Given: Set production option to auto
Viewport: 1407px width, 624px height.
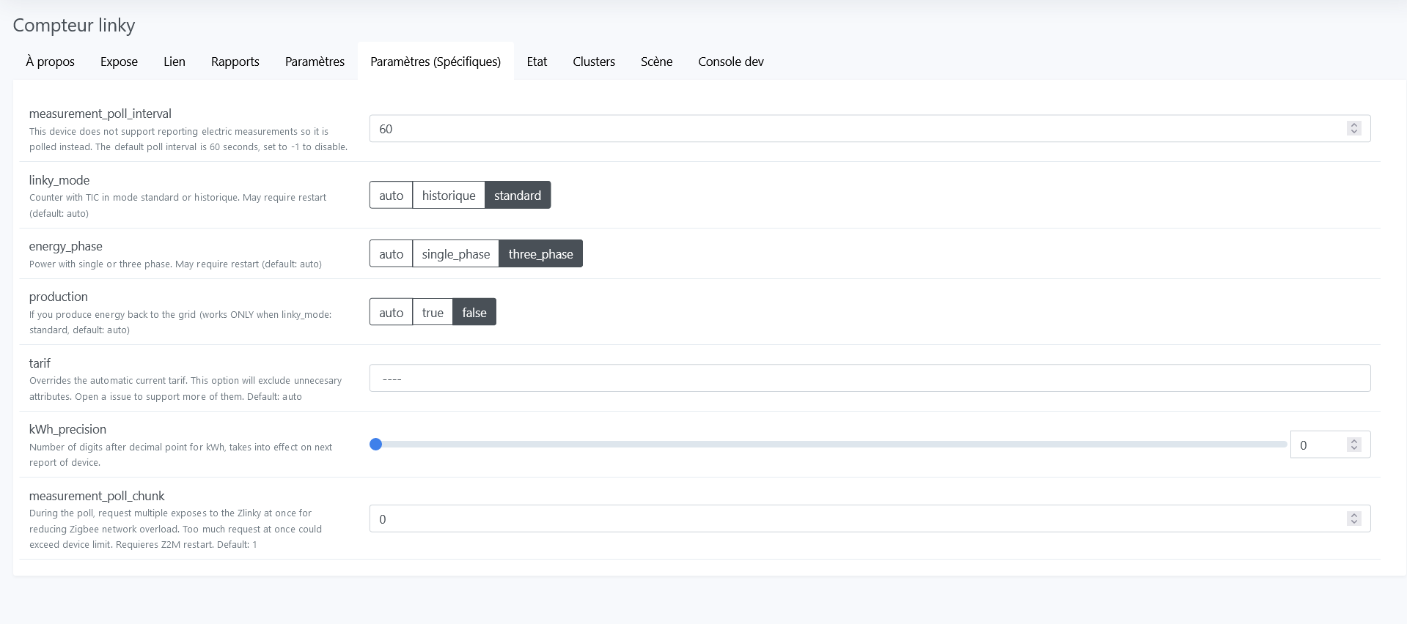Looking at the screenshot, I should pos(391,313).
